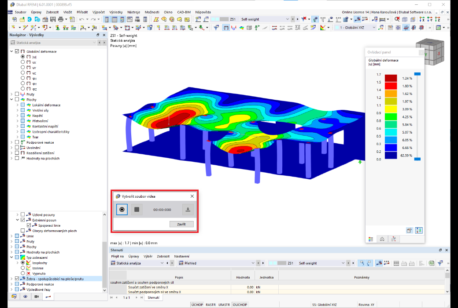
Task: Toggle the navigator panel toolbar icon
Action: click(x=107, y=19)
